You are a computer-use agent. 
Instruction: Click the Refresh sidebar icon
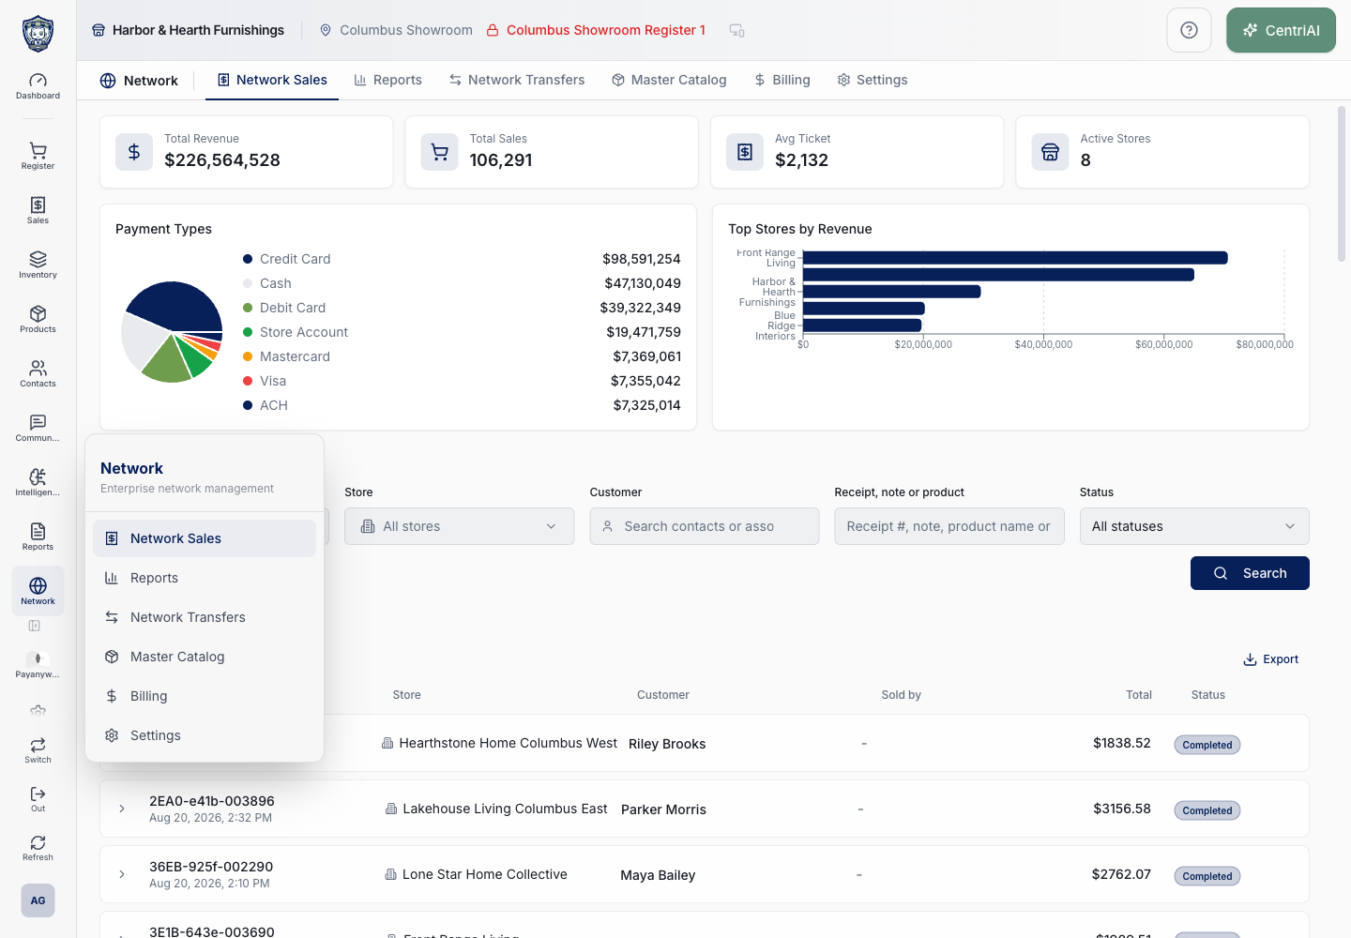[38, 848]
